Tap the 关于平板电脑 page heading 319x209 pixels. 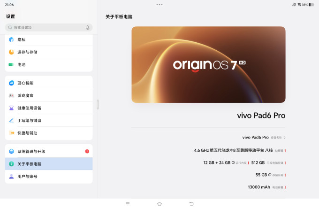pyautogui.click(x=119, y=17)
